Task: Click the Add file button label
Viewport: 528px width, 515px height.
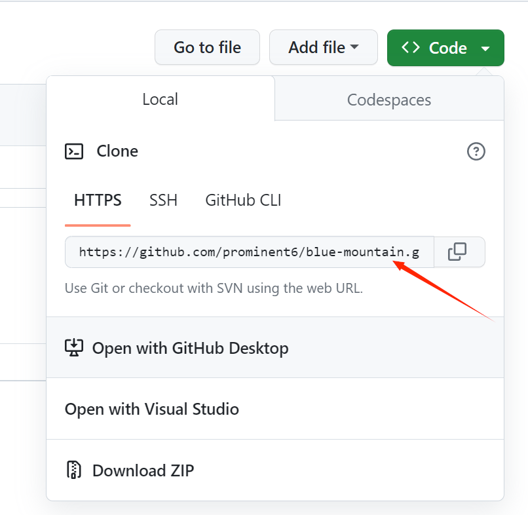Action: tap(316, 48)
